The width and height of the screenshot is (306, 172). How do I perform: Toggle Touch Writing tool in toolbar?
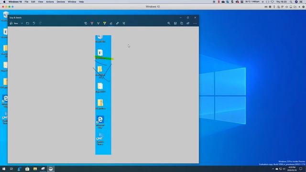click(86, 23)
